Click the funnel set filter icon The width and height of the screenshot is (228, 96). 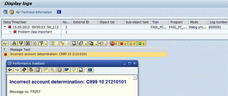[x=42, y=43]
